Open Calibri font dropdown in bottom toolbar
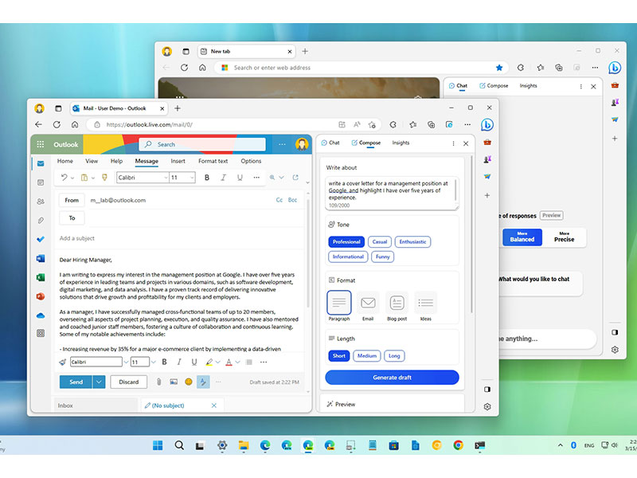 pyautogui.click(x=126, y=362)
